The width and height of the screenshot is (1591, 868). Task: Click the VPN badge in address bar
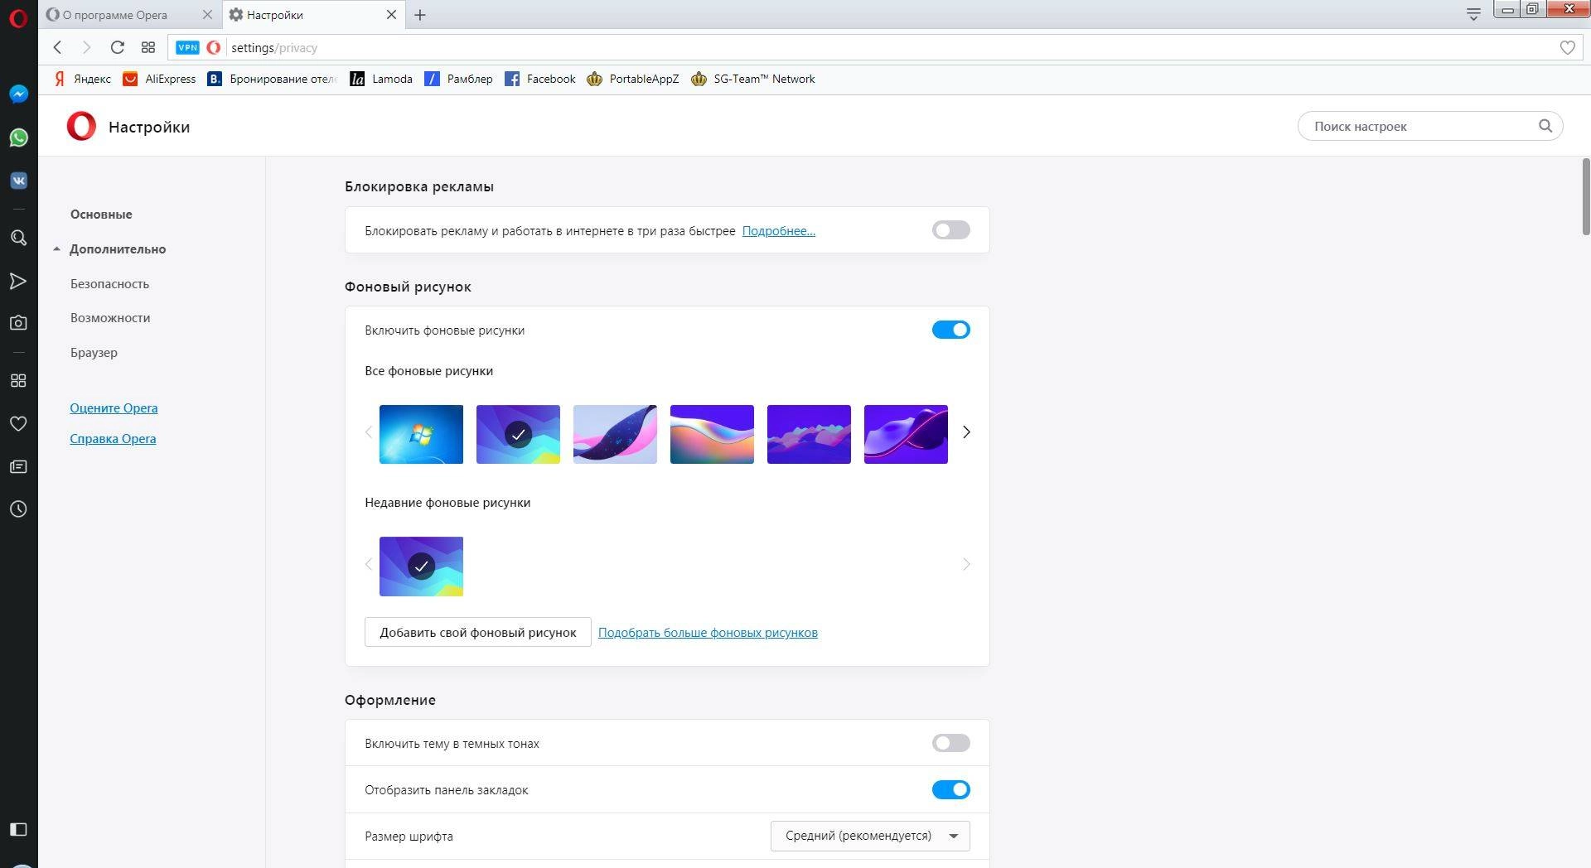[x=188, y=47]
